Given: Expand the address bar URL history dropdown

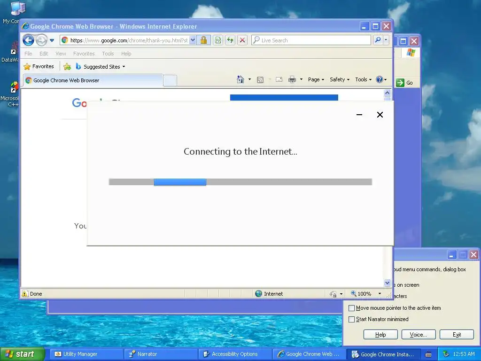Looking at the screenshot, I should pyautogui.click(x=193, y=40).
